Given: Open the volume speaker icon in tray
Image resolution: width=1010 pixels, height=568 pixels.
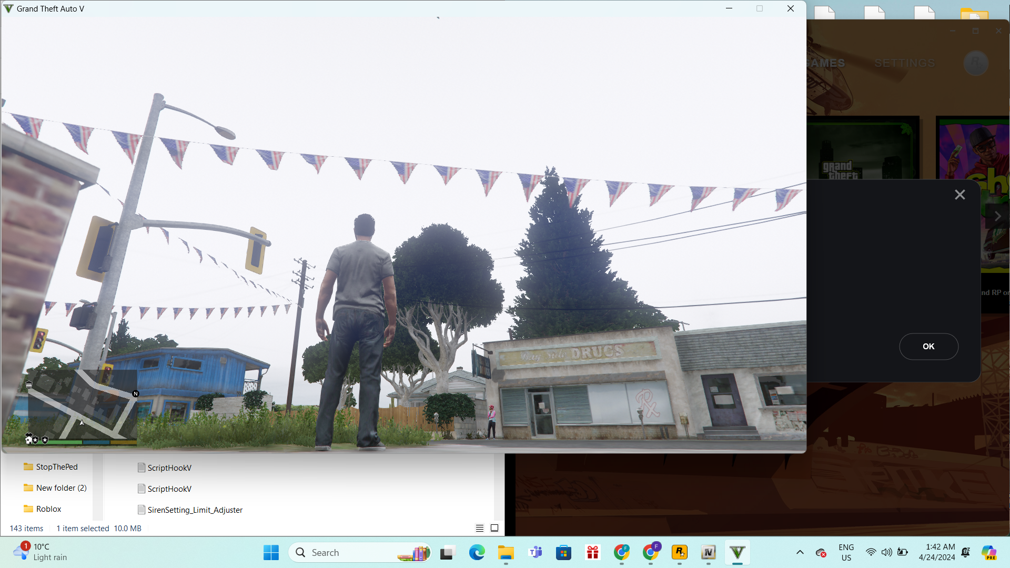Looking at the screenshot, I should point(886,552).
